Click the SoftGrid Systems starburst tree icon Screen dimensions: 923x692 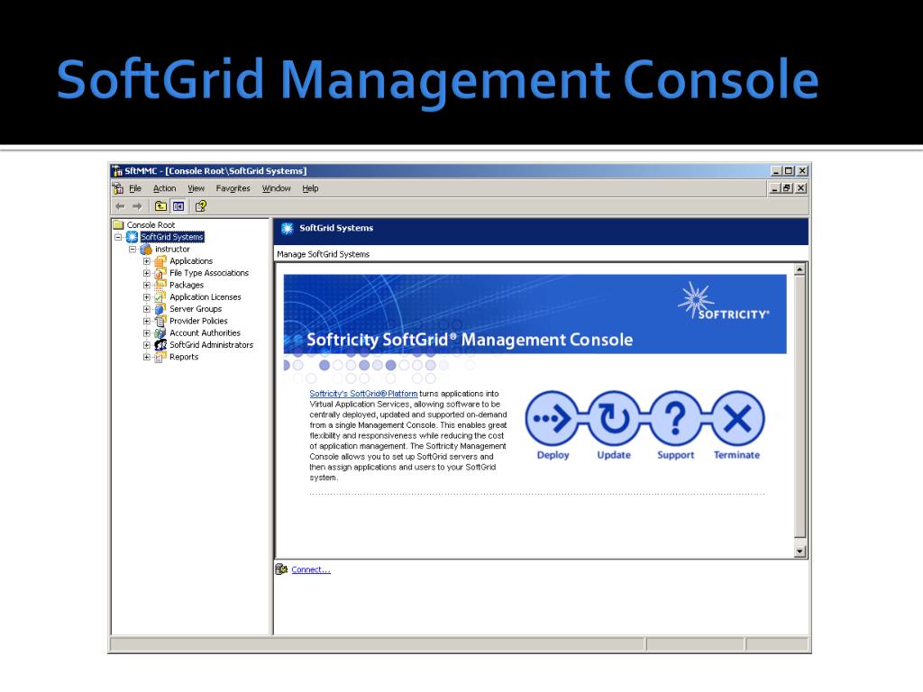point(132,237)
